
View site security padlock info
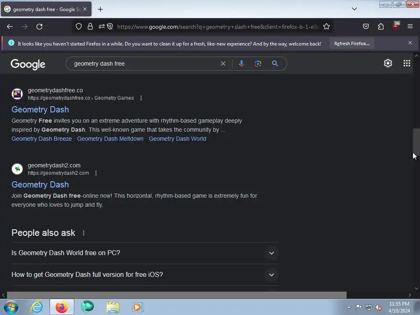[90, 26]
